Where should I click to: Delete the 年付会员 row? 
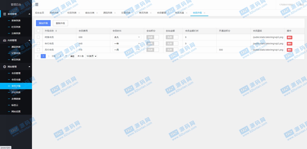pyautogui.click(x=289, y=44)
